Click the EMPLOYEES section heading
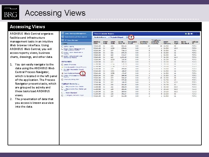The width and height of the screenshot is (209, 157). (67, 62)
